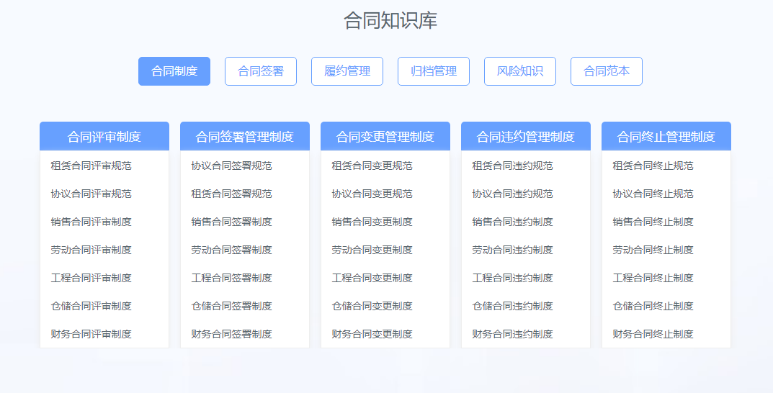
Task: Open the 履约管理 tab
Action: pyautogui.click(x=347, y=71)
